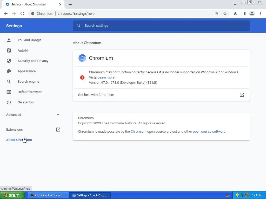The image size is (266, 199).
Task: Open the profile avatar button
Action: (252, 13)
